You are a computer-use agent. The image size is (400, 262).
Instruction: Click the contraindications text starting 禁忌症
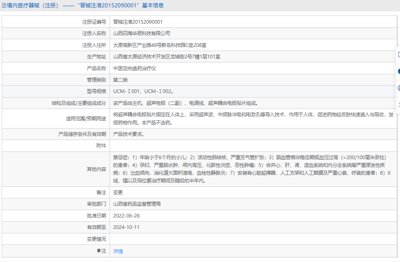(x=252, y=169)
